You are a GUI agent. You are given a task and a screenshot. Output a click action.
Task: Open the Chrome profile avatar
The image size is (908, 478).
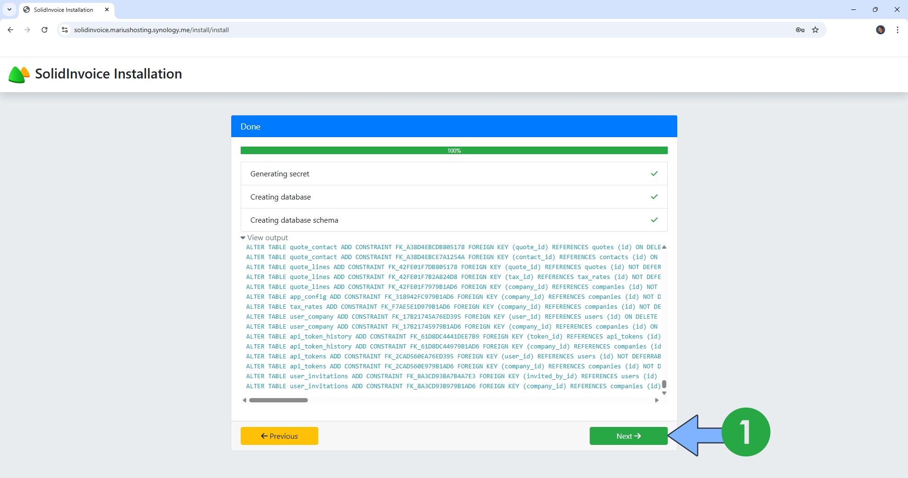(881, 30)
